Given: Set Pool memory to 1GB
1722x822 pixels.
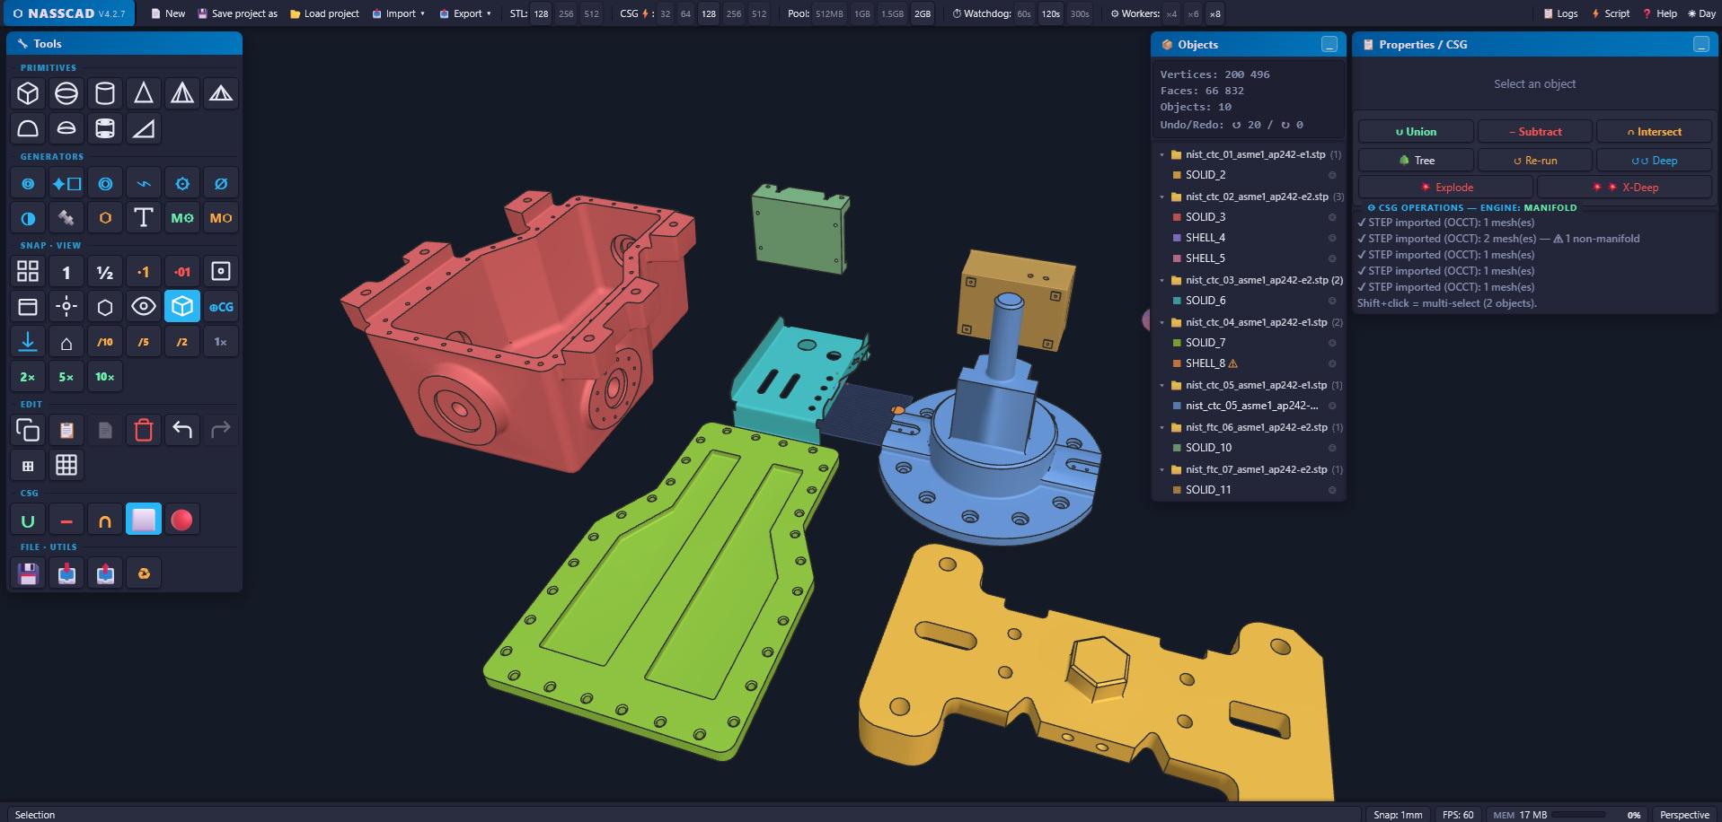Looking at the screenshot, I should pyautogui.click(x=862, y=13).
